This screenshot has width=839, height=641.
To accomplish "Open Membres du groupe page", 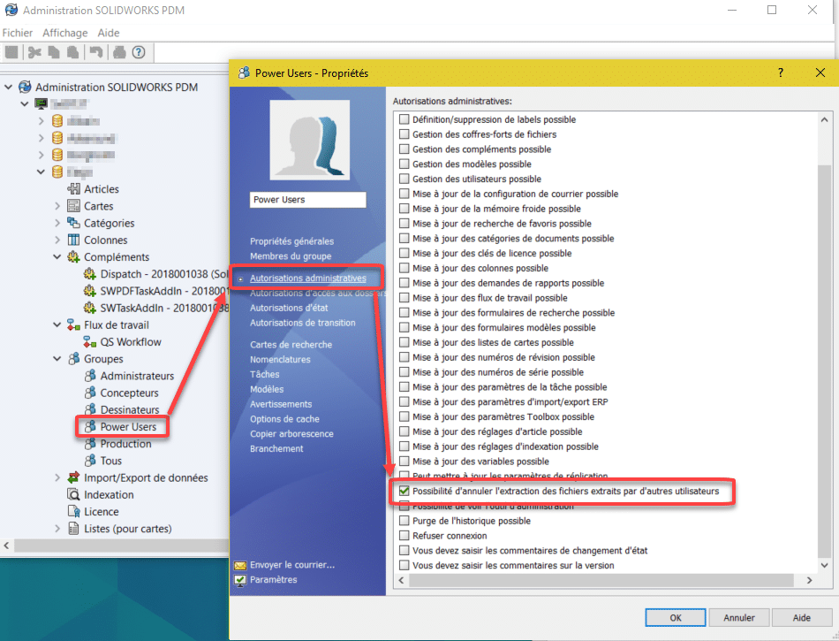I will 291,256.
